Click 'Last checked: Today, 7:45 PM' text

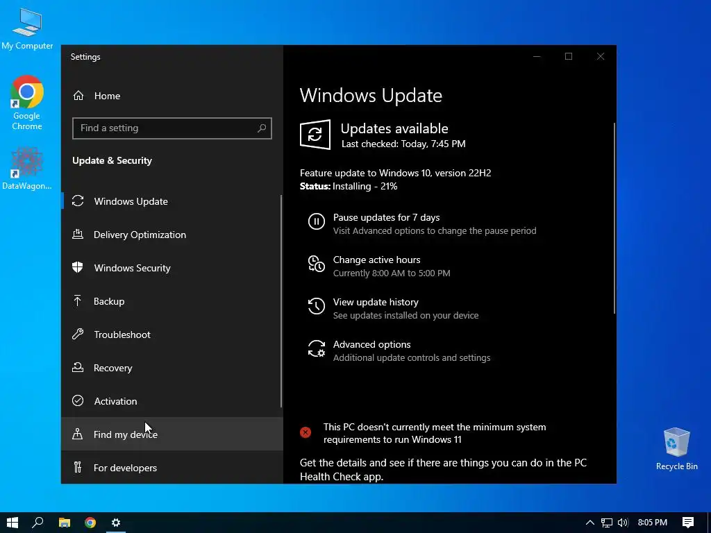pyautogui.click(x=403, y=144)
